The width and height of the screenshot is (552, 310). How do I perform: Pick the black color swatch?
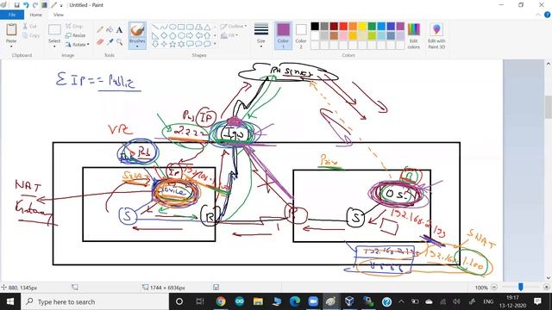[x=315, y=26]
